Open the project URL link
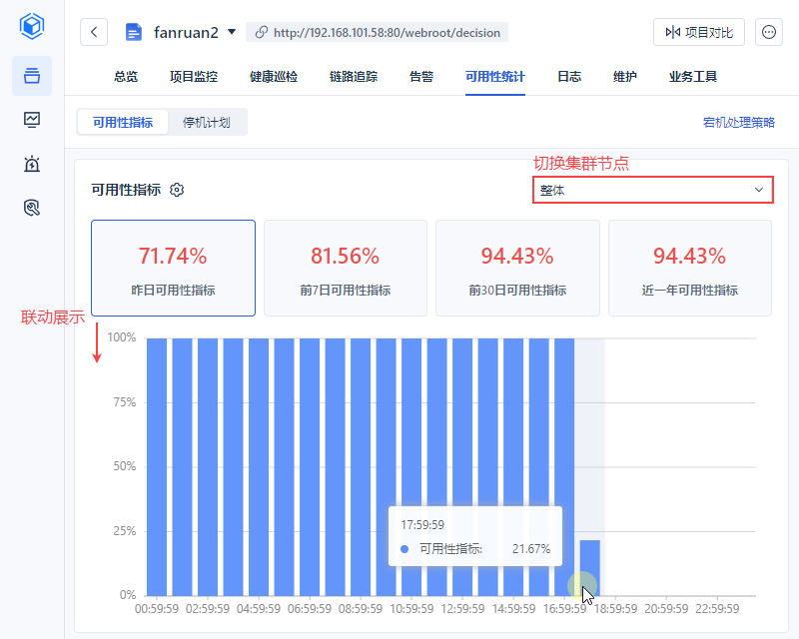This screenshot has width=799, height=639. pos(377,32)
